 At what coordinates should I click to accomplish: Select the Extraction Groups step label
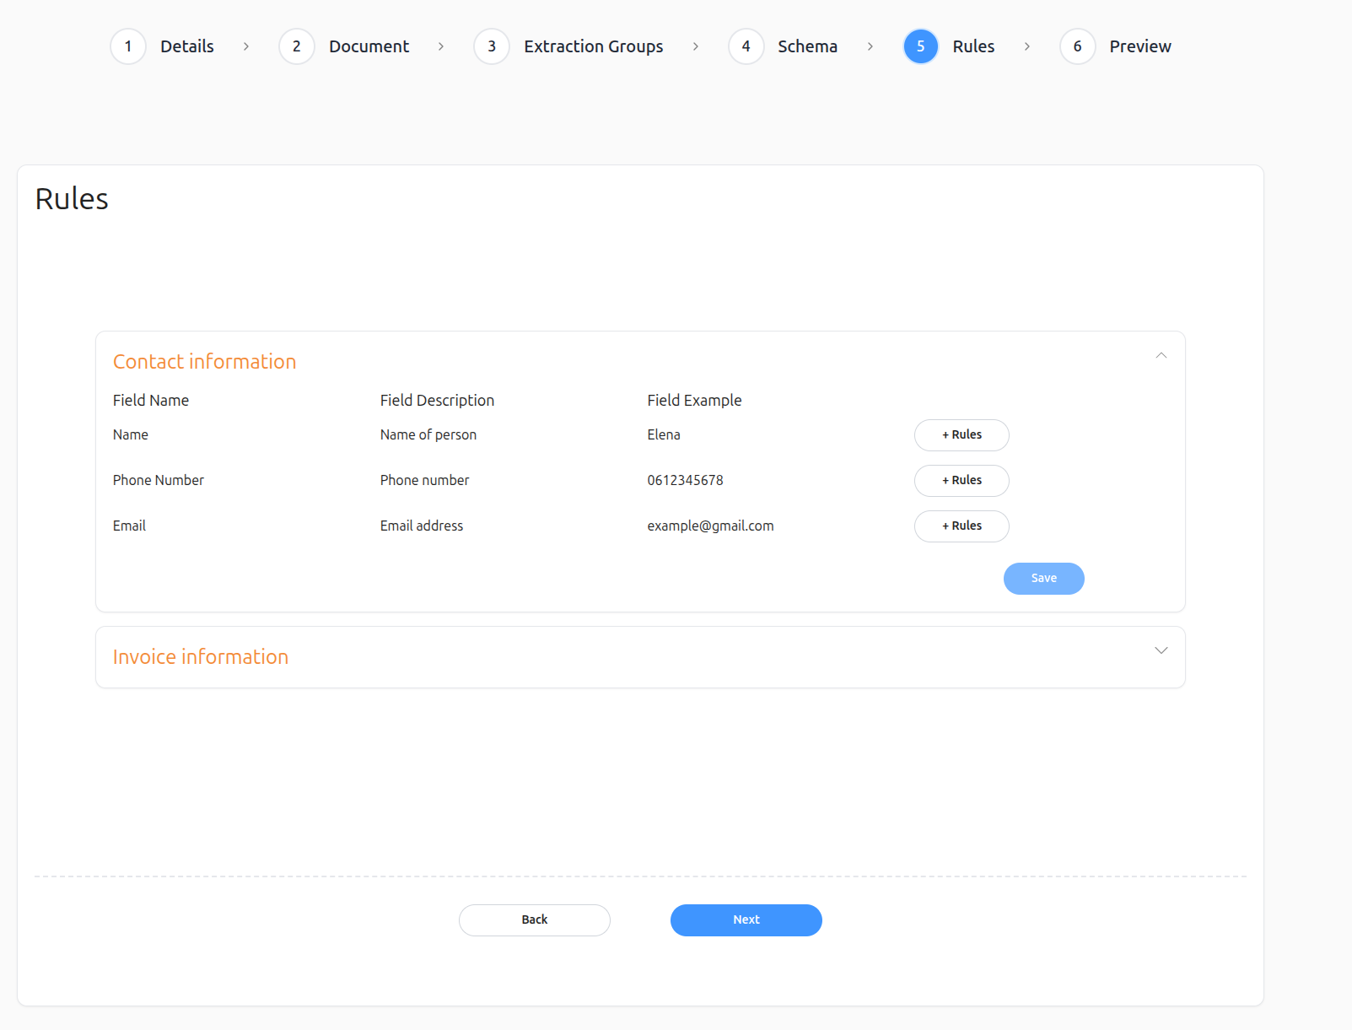coord(593,46)
